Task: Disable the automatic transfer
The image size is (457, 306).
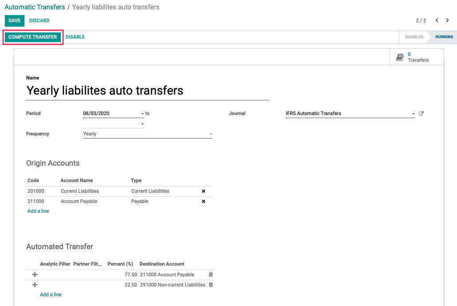Action: pos(75,37)
